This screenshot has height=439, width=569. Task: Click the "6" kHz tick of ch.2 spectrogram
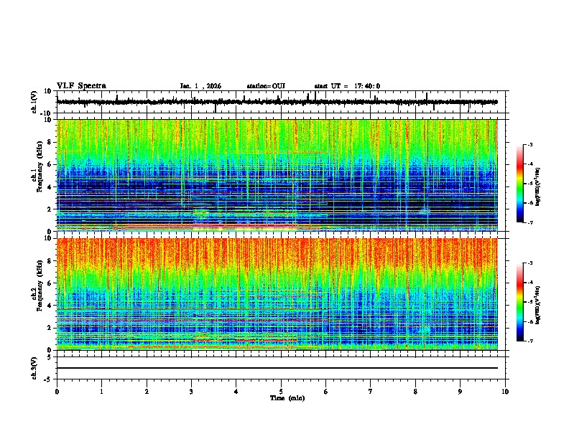tap(50, 283)
